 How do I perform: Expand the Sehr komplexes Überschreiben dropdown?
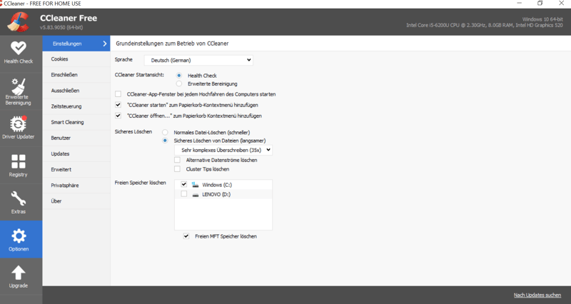pyautogui.click(x=223, y=151)
